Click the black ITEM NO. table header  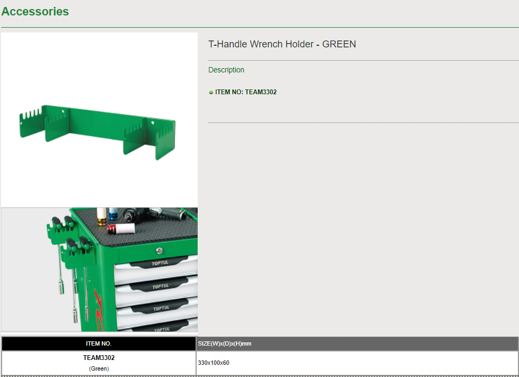[99, 344]
